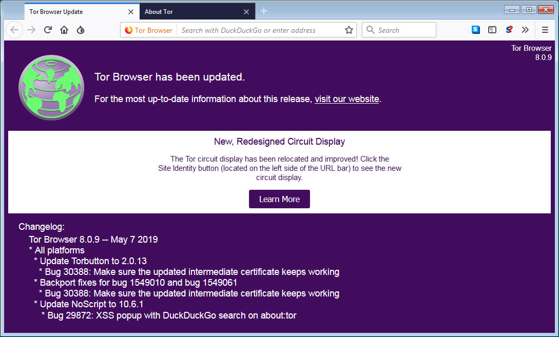The height and width of the screenshot is (337, 559).
Task: Open the home page
Action: click(64, 30)
